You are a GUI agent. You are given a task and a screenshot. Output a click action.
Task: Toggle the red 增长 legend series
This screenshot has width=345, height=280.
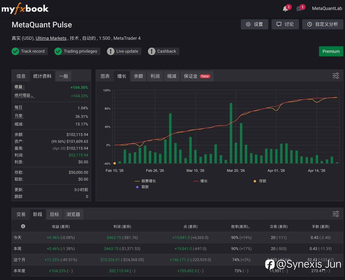(x=201, y=181)
